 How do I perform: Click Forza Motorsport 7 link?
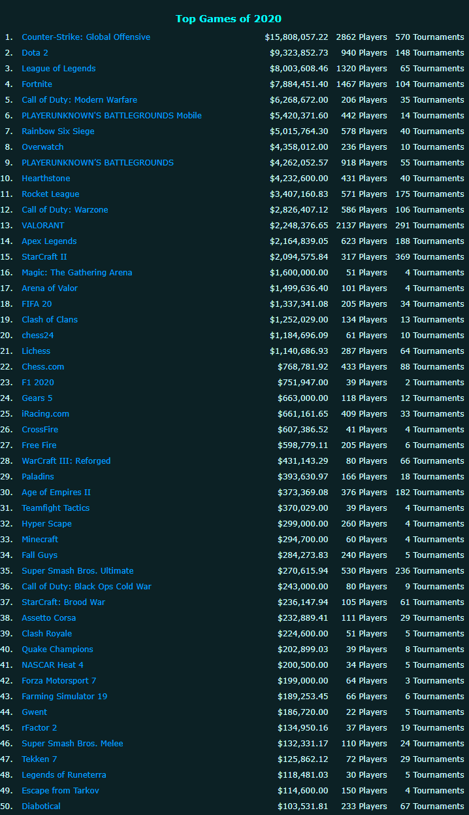coord(59,681)
